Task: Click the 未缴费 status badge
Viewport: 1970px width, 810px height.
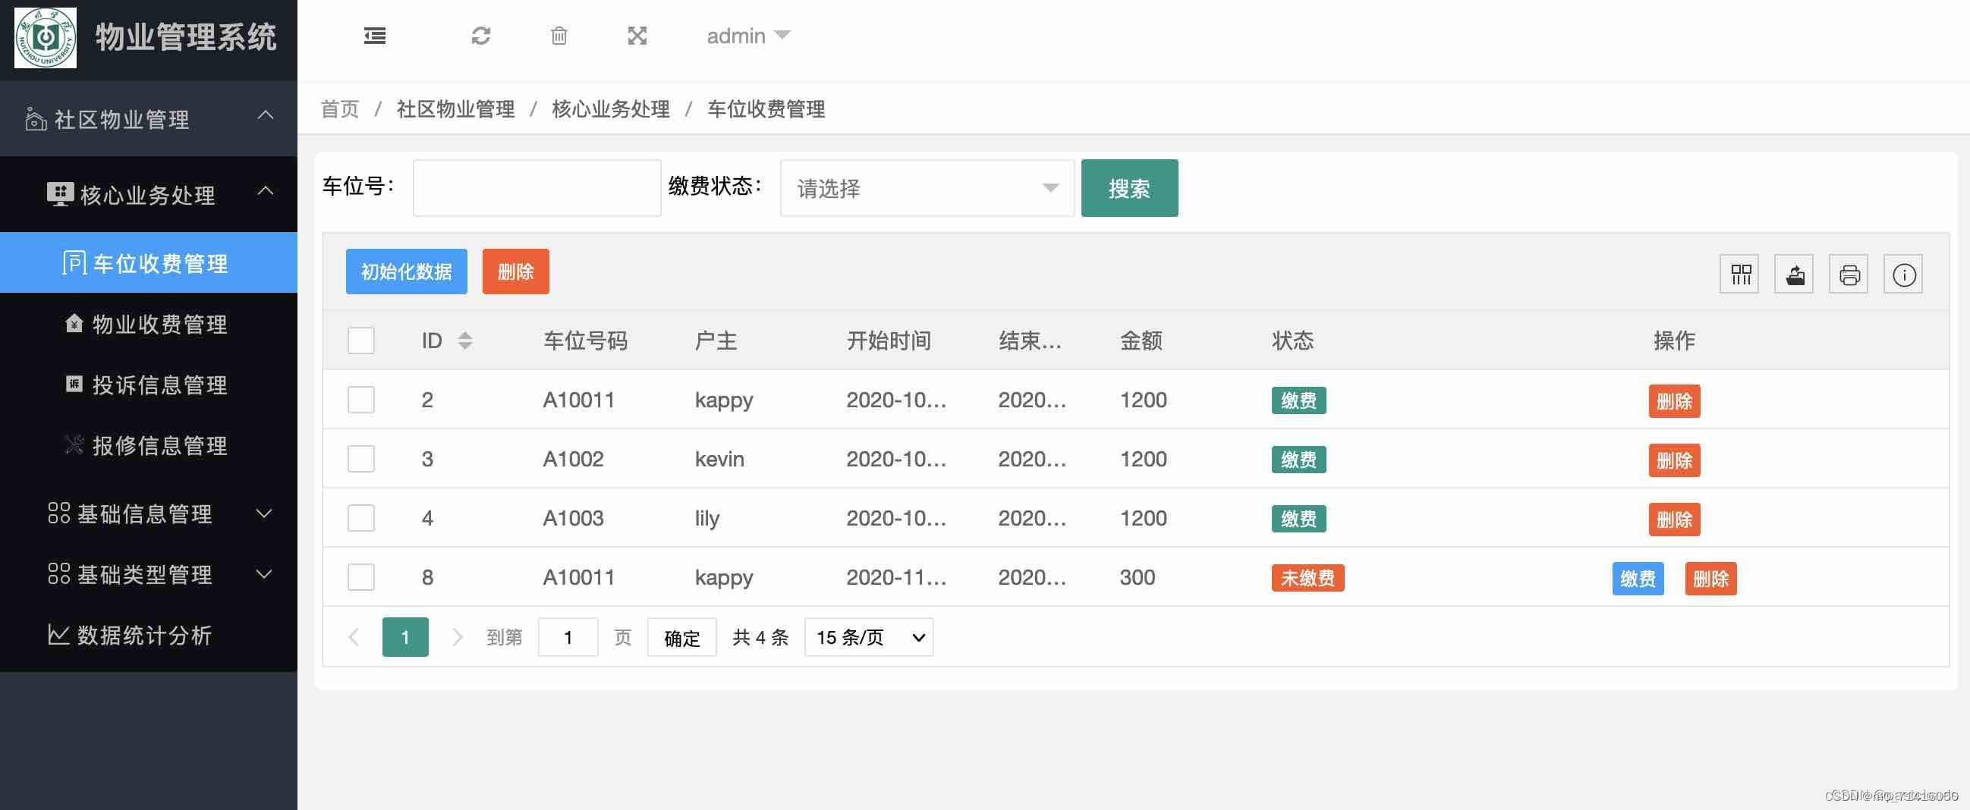Action: [1308, 578]
